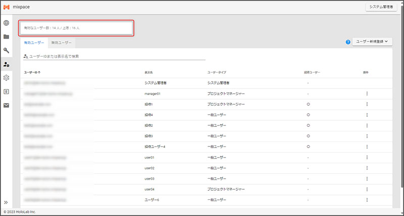This screenshot has height=216, width=404.
Task: Open the folder icon in the sidebar
Action: point(7,37)
